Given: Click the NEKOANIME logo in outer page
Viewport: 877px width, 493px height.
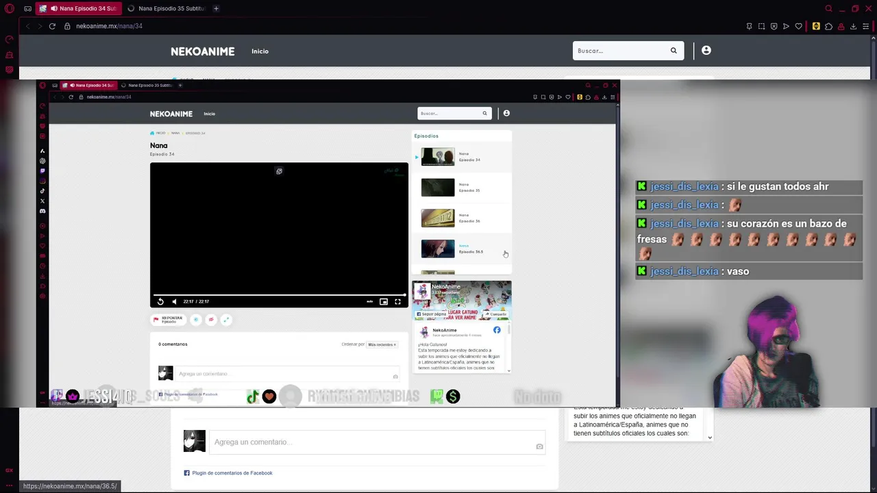Looking at the screenshot, I should (x=202, y=51).
